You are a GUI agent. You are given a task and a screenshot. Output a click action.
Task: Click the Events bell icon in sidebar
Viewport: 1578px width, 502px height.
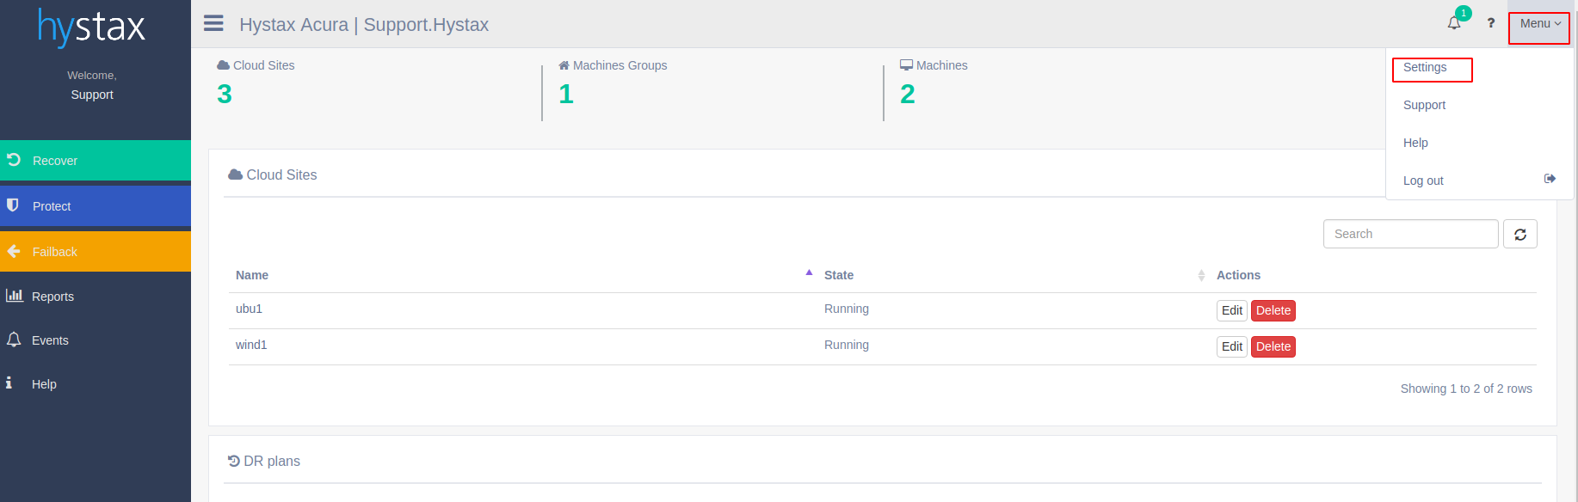(14, 340)
